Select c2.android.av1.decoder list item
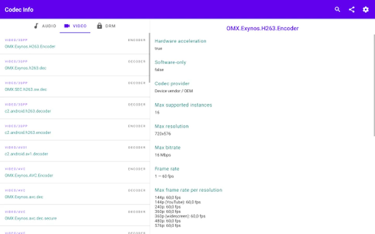This screenshot has width=375, height=234. click(75, 151)
